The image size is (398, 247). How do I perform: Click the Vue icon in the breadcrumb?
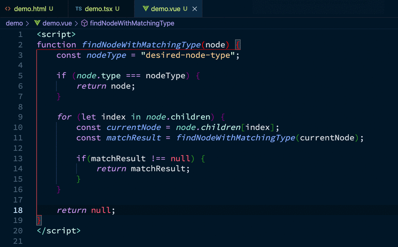[37, 23]
